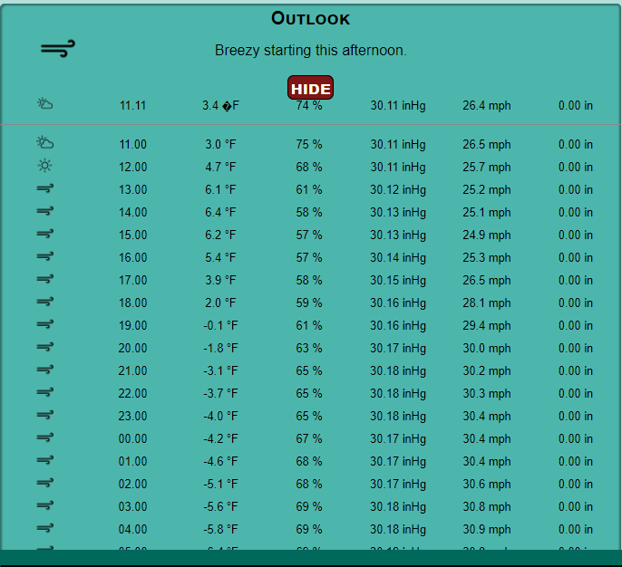Click the -3.7 °F temperature value
Image resolution: width=622 pixels, height=567 pixels.
point(220,393)
